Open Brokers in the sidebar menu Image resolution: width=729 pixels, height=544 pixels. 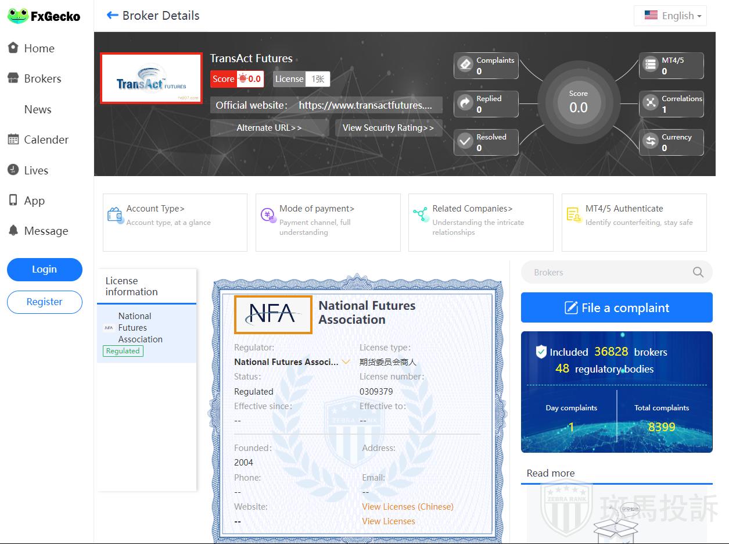(42, 78)
